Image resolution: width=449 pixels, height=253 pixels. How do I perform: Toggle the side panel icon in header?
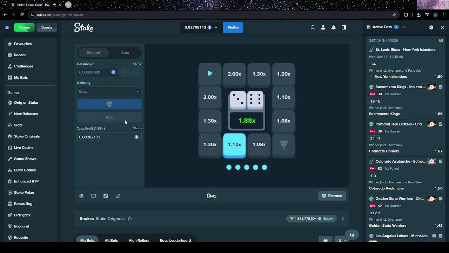click(x=344, y=27)
